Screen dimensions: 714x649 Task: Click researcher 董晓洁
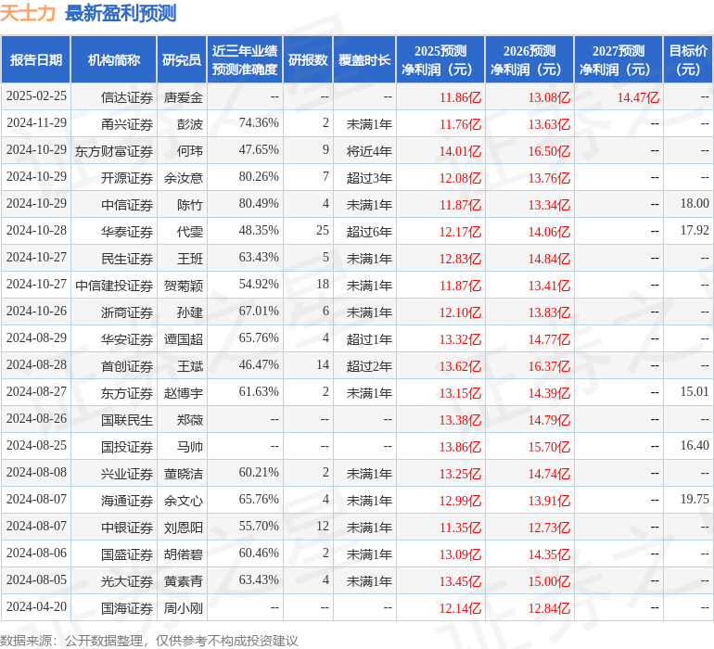[x=183, y=473]
